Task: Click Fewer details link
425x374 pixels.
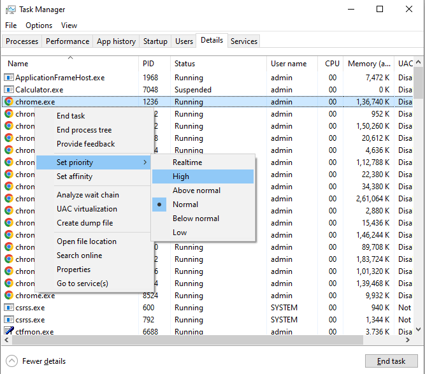Action: coord(44,361)
